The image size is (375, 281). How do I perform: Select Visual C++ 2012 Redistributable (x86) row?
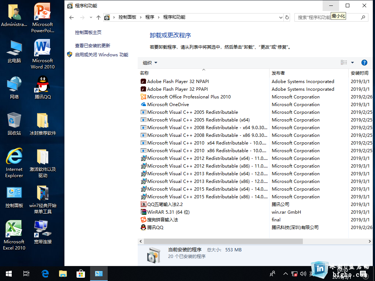point(256,166)
